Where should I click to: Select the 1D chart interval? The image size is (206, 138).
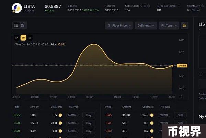[30, 38]
